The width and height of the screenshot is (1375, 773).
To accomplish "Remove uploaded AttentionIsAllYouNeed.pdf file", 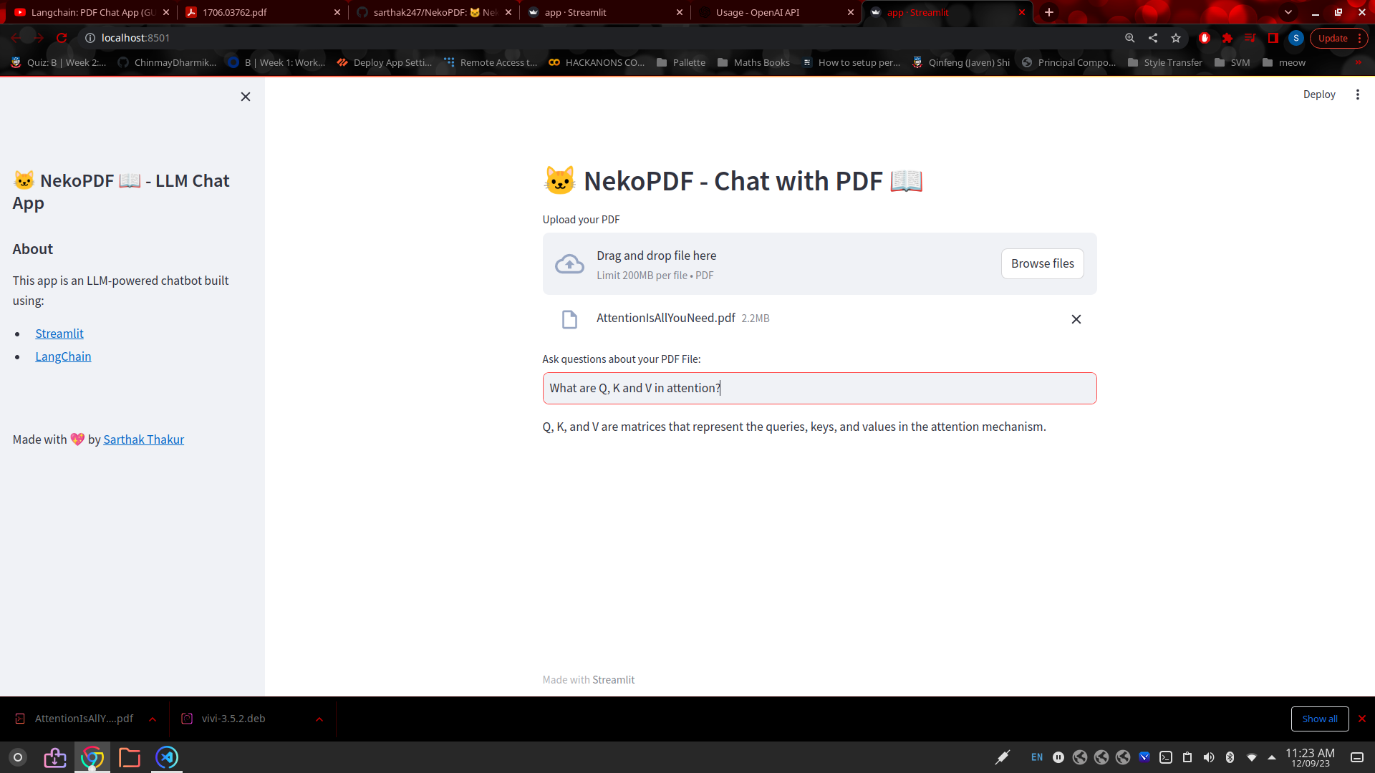I will (x=1076, y=319).
